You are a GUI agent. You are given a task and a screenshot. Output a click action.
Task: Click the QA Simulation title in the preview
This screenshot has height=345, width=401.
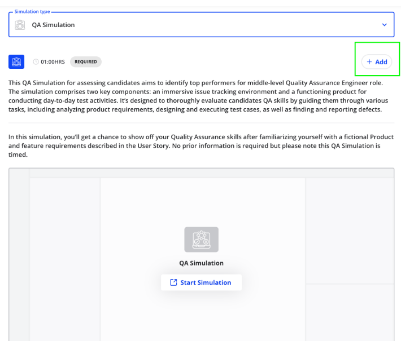coord(201,263)
